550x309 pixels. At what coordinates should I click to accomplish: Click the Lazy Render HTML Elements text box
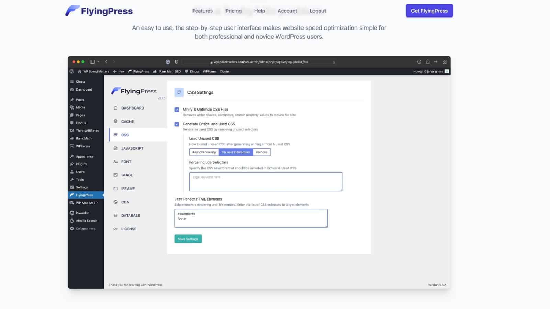(x=251, y=218)
